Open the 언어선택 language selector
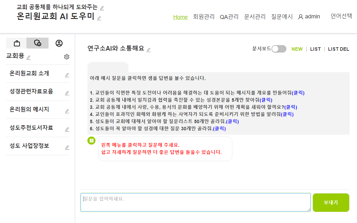Viewport: 357px width, 223px height. (x=341, y=16)
